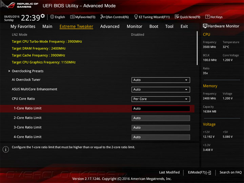Click the Hot Keys question mark icon
The width and height of the screenshot is (244, 183).
[207, 17]
